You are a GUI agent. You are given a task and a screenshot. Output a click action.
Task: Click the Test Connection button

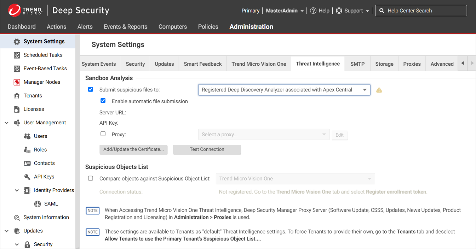[207, 149]
